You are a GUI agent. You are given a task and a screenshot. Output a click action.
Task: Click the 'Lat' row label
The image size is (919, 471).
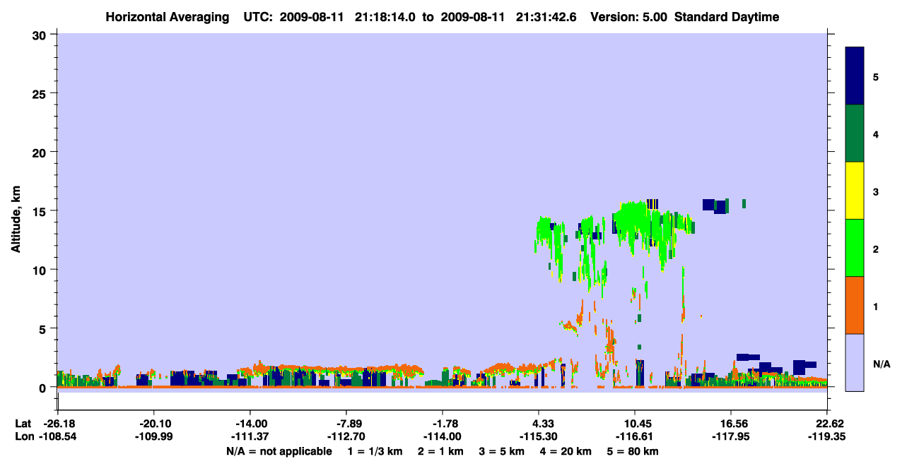[x=22, y=423]
